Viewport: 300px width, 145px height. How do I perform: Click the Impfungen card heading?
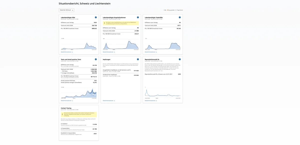107,59
